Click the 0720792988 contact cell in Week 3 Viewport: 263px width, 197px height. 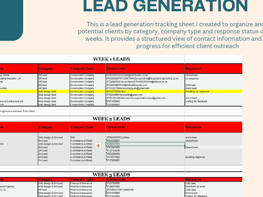(145, 183)
